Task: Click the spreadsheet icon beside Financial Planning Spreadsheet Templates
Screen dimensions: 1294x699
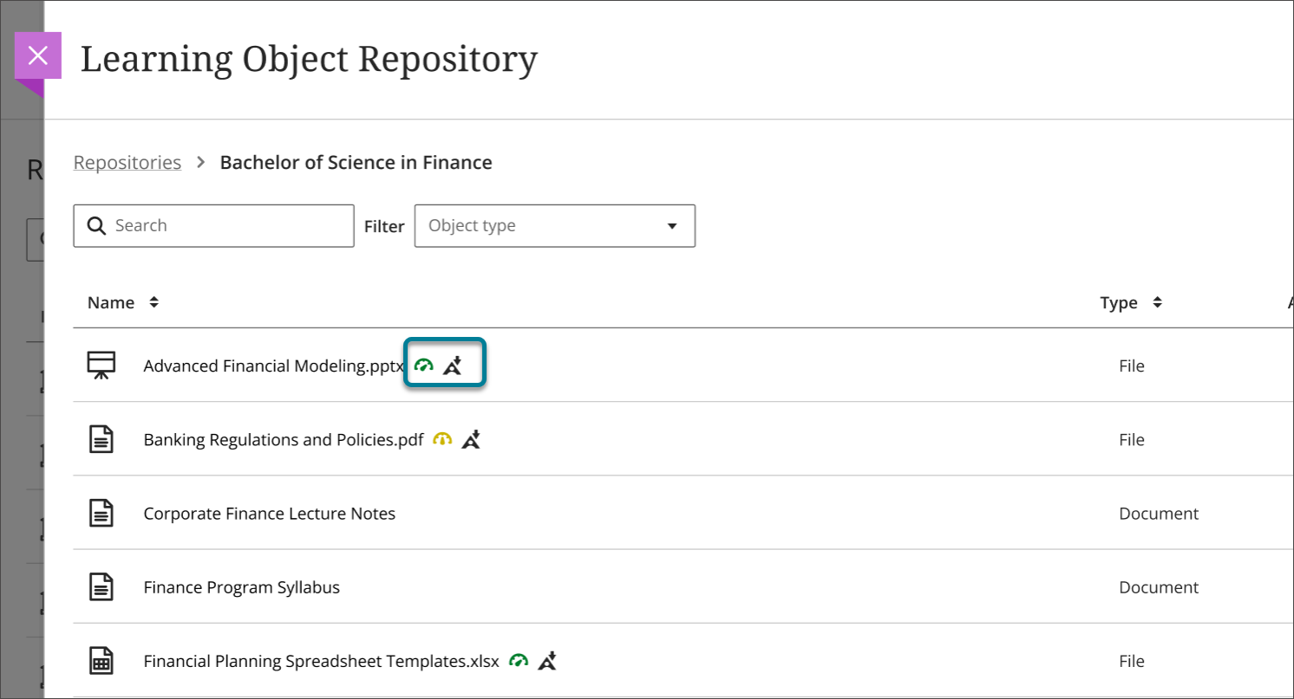Action: coord(101,661)
